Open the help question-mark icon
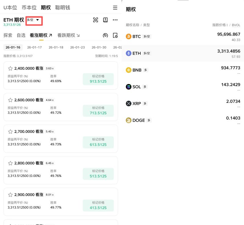Image resolution: width=244 pixels, height=225 pixels. tap(105, 20)
